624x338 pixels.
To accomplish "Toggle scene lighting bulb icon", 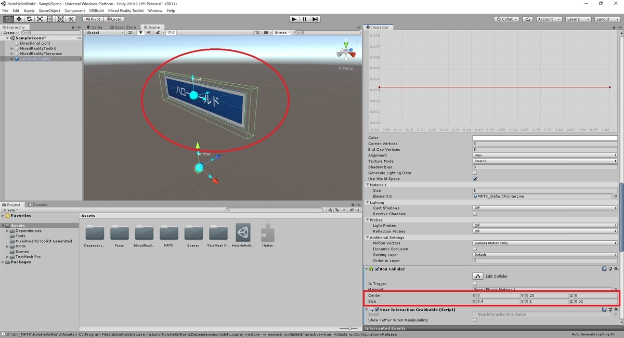I will 140,32.
